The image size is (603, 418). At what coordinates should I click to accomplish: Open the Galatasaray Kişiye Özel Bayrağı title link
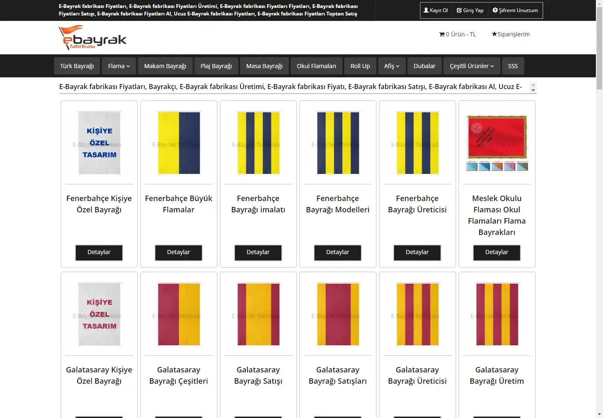tap(99, 375)
